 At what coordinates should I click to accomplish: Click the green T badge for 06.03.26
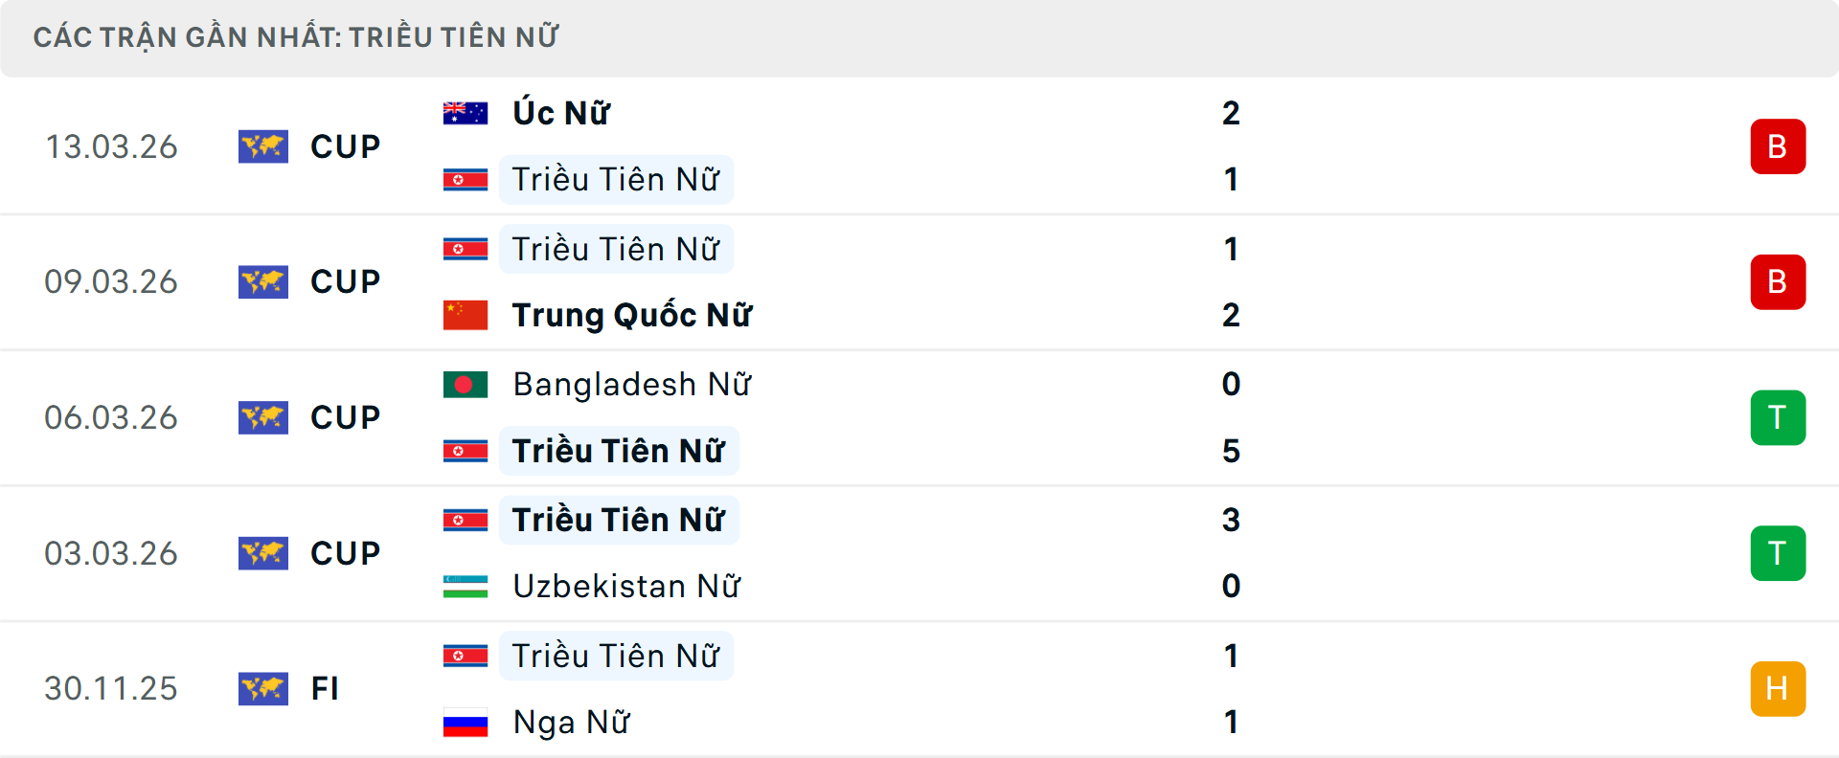tap(1778, 418)
